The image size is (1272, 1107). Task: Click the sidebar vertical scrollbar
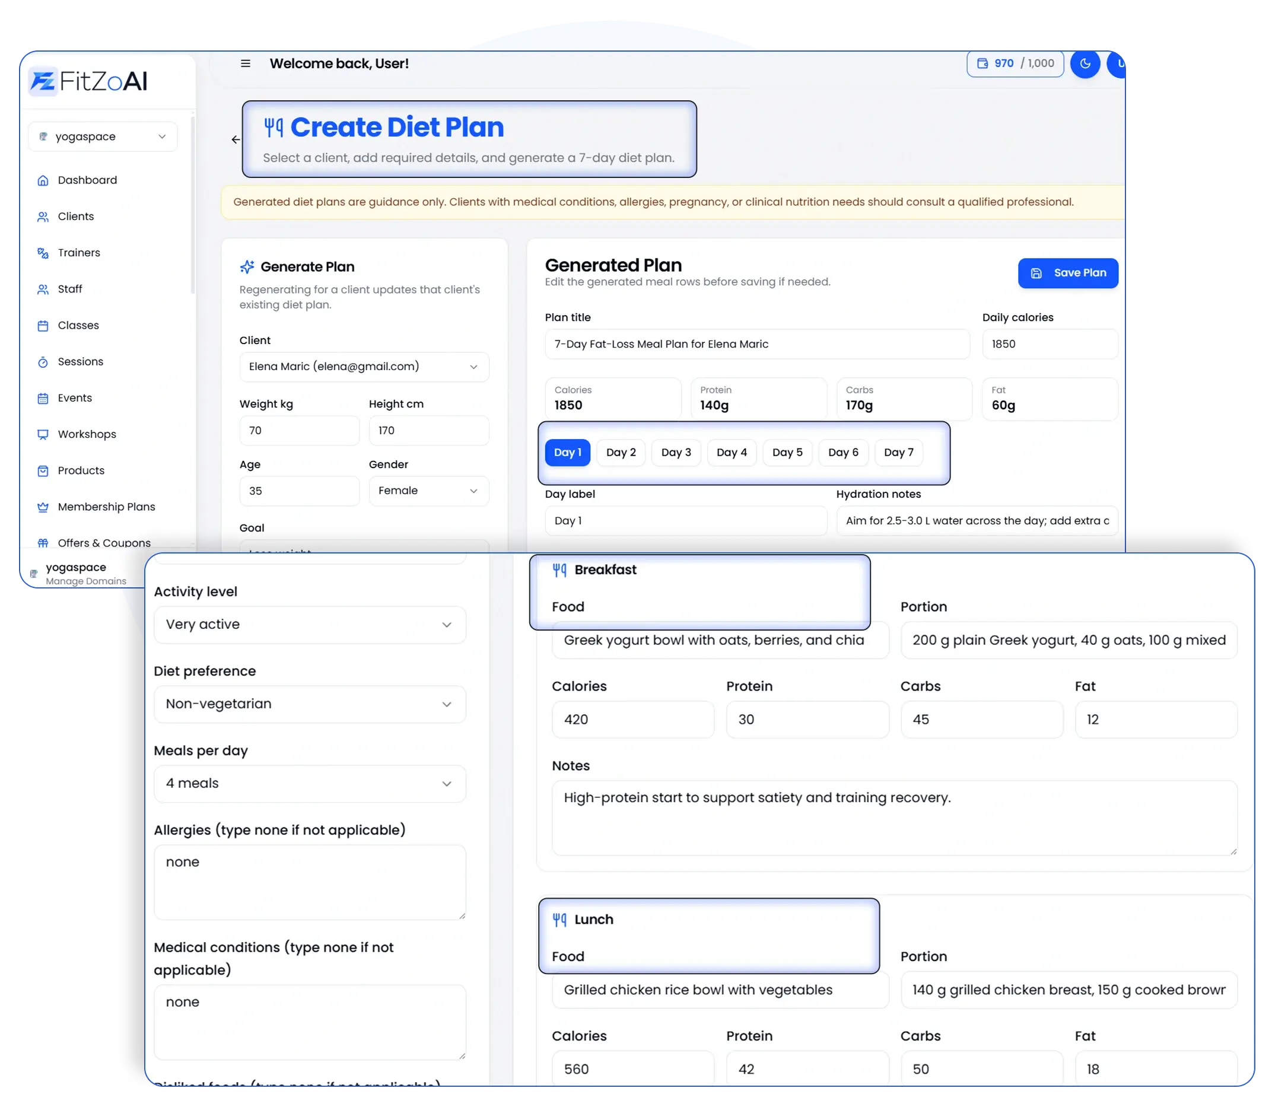(x=193, y=204)
